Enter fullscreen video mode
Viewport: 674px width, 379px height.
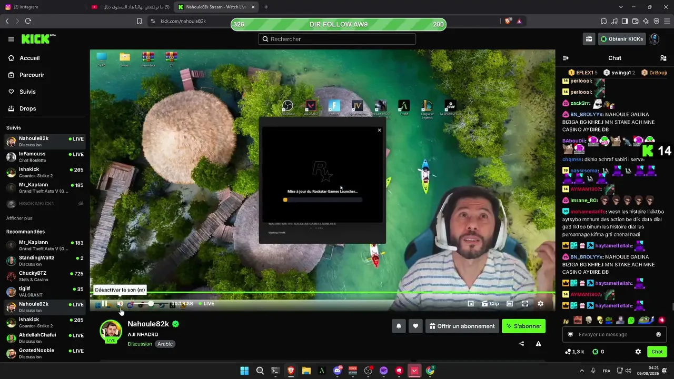point(525,304)
